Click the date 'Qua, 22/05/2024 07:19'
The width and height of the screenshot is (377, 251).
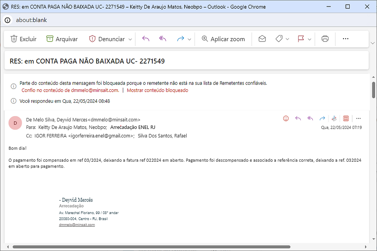click(342, 127)
